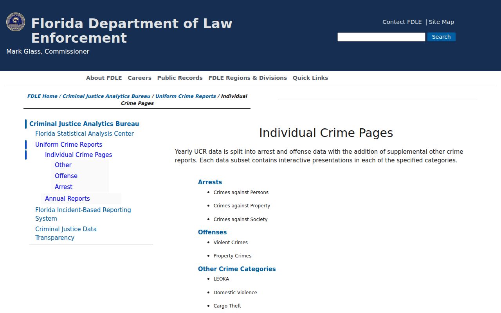Open Florida Statistical Analysis Center sidebar link
Image resolution: width=501 pixels, height=313 pixels.
pyautogui.click(x=85, y=134)
